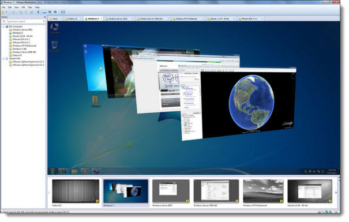Click the power state toolbar icon
Image resolution: width=349 pixels, height=222 pixels.
pos(3,12)
